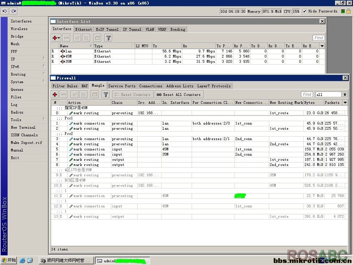Click the lan interface icon in Interface List

pos(63,51)
